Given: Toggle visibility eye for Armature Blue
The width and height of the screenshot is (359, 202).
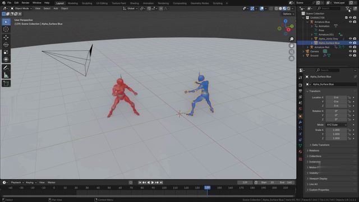Looking at the screenshot, I should click(x=350, y=22).
